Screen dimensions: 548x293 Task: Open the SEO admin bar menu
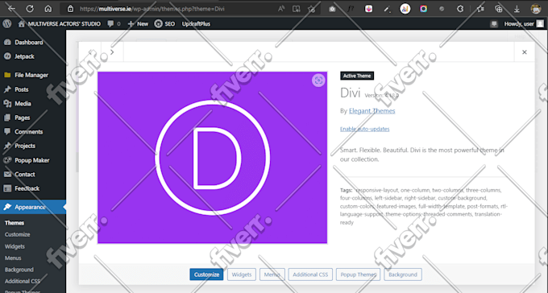[x=164, y=24]
